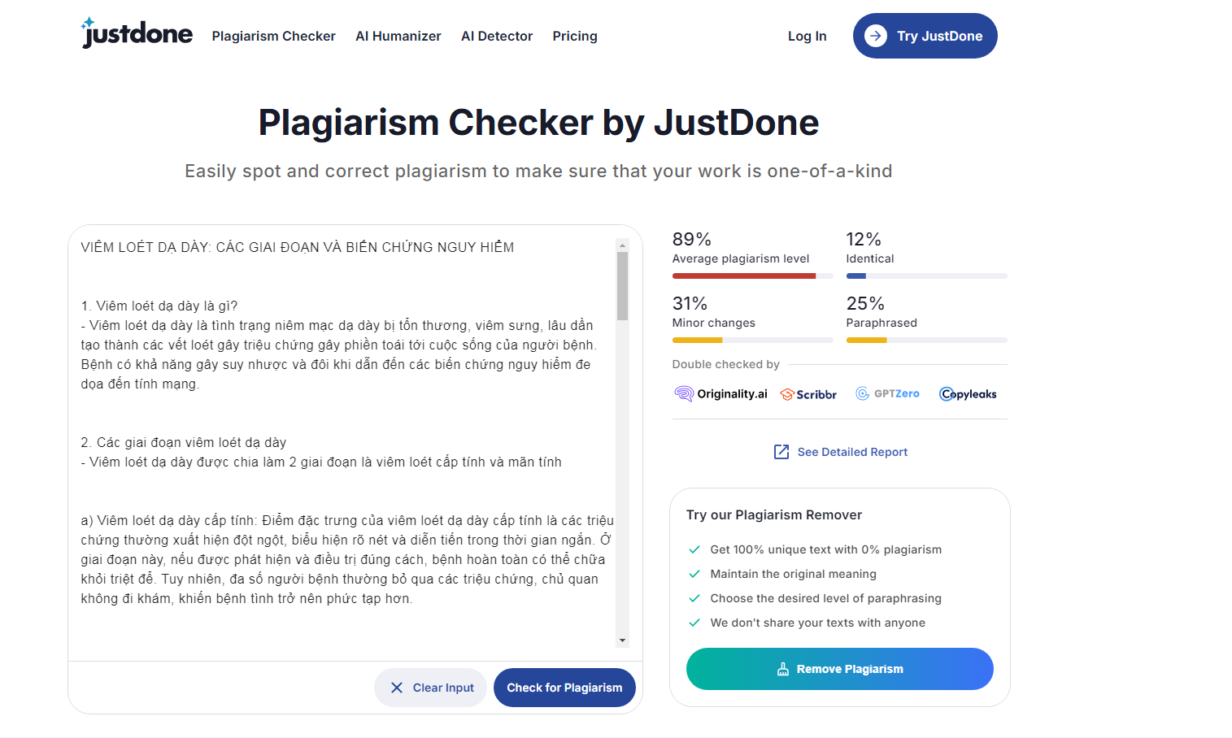This screenshot has height=738, width=1232.
Task: Click the 89% plagiarism value
Action: click(692, 239)
